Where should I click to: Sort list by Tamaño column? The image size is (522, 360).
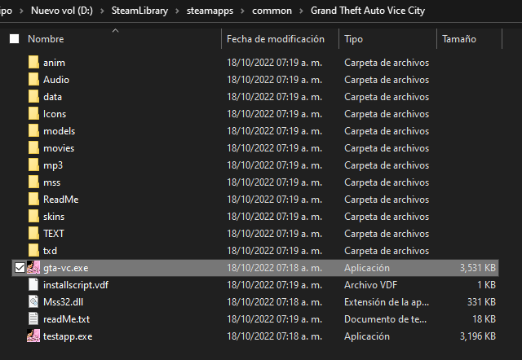[x=459, y=39]
